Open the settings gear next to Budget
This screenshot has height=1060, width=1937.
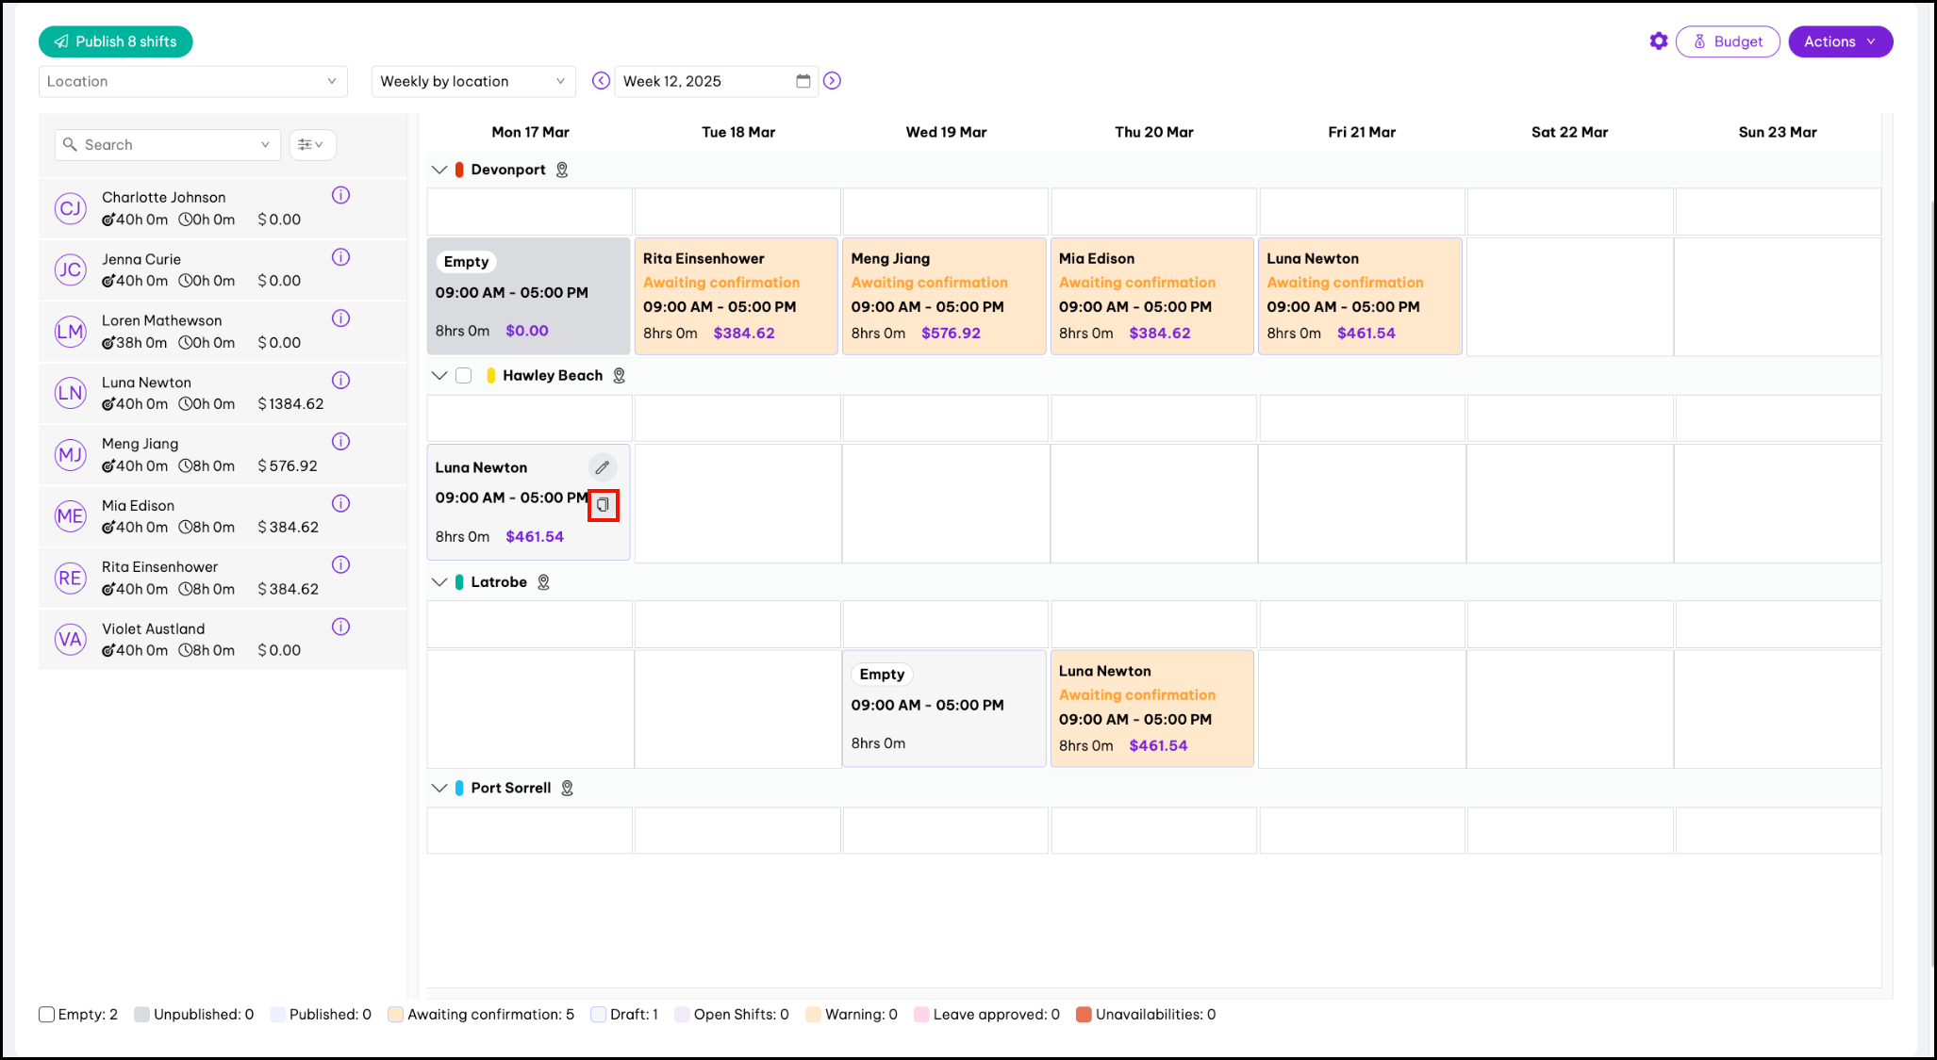point(1658,41)
